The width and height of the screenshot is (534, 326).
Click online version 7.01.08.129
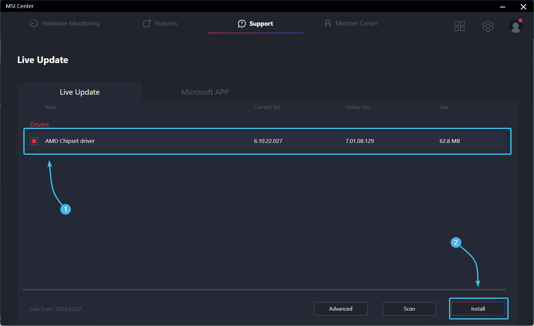click(360, 141)
